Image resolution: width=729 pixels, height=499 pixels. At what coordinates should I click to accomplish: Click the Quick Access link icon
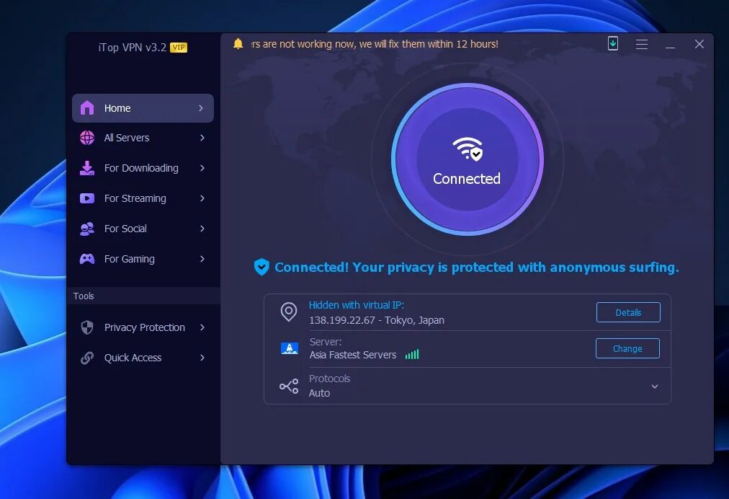tap(87, 358)
